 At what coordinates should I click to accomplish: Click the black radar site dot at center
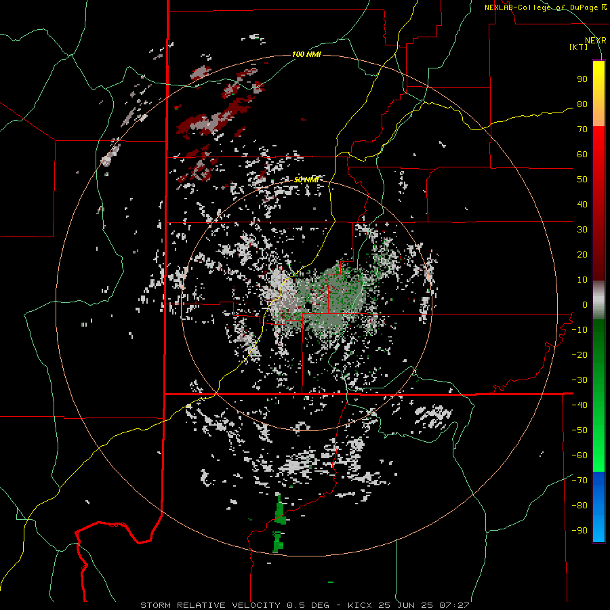(308, 306)
